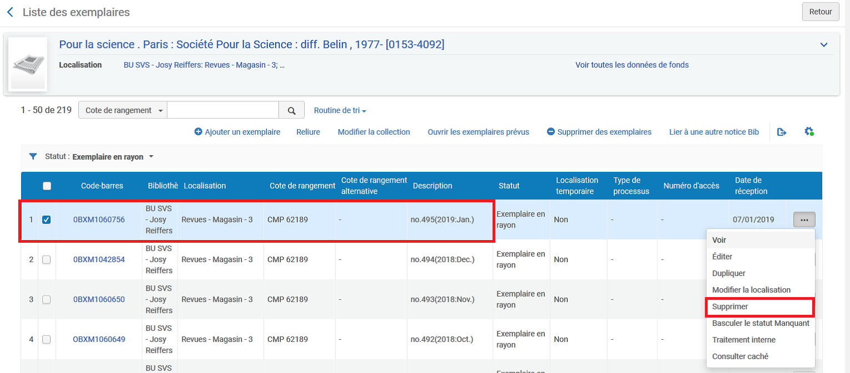Click Supprimer des exemplaires
The image size is (850, 373).
click(599, 132)
